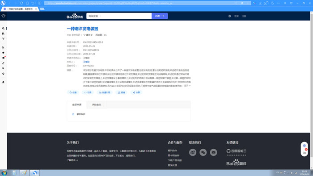
Task: Click the sidebar RSS feed icon
Action: click(3, 47)
